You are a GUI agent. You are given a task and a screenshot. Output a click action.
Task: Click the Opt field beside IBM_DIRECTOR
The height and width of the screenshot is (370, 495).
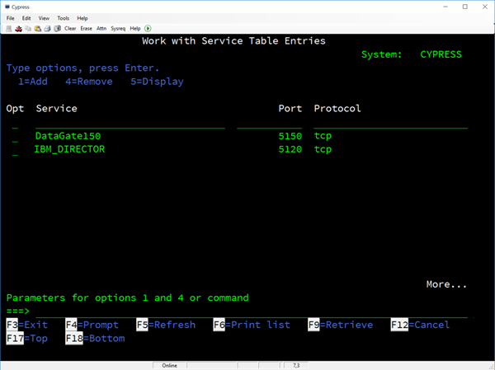[x=15, y=150]
